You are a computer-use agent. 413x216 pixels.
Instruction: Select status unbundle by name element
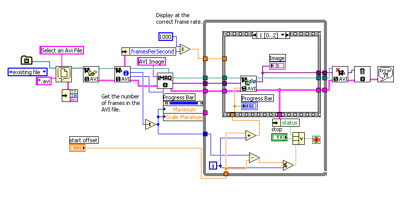click(290, 123)
